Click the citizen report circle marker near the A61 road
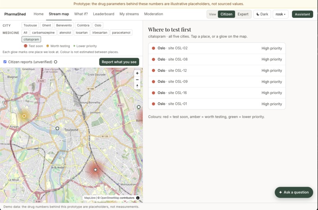318x210 pixels. point(139,107)
